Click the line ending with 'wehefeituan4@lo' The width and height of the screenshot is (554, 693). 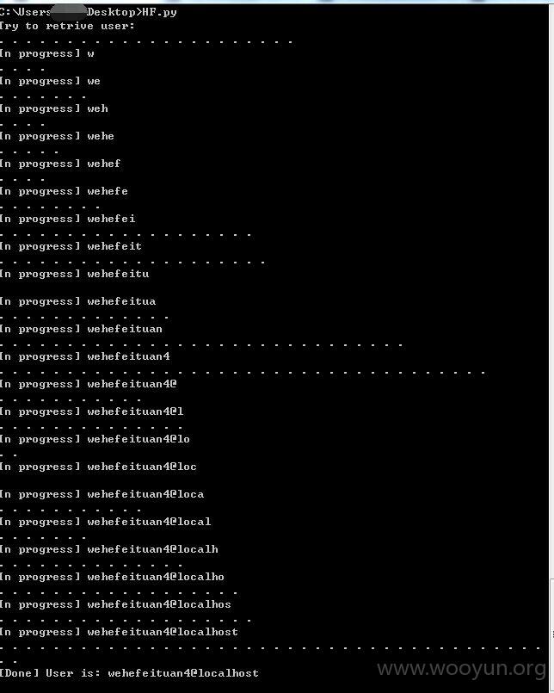coord(95,439)
